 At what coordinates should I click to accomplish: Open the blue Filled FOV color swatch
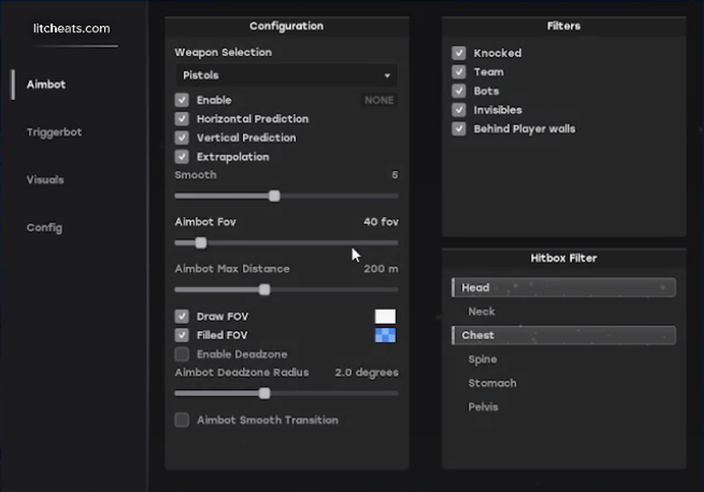click(385, 336)
